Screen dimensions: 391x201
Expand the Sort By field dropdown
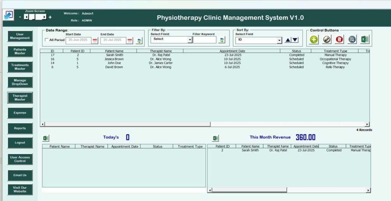279,41
